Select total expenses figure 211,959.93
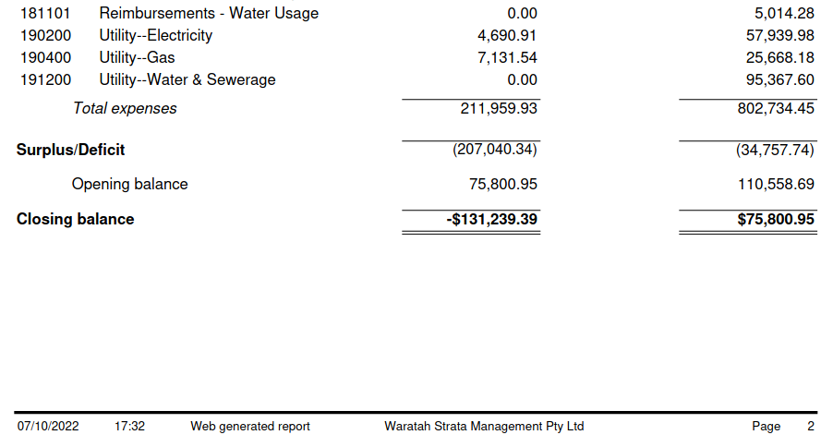Image resolution: width=833 pixels, height=447 pixels. click(x=499, y=108)
